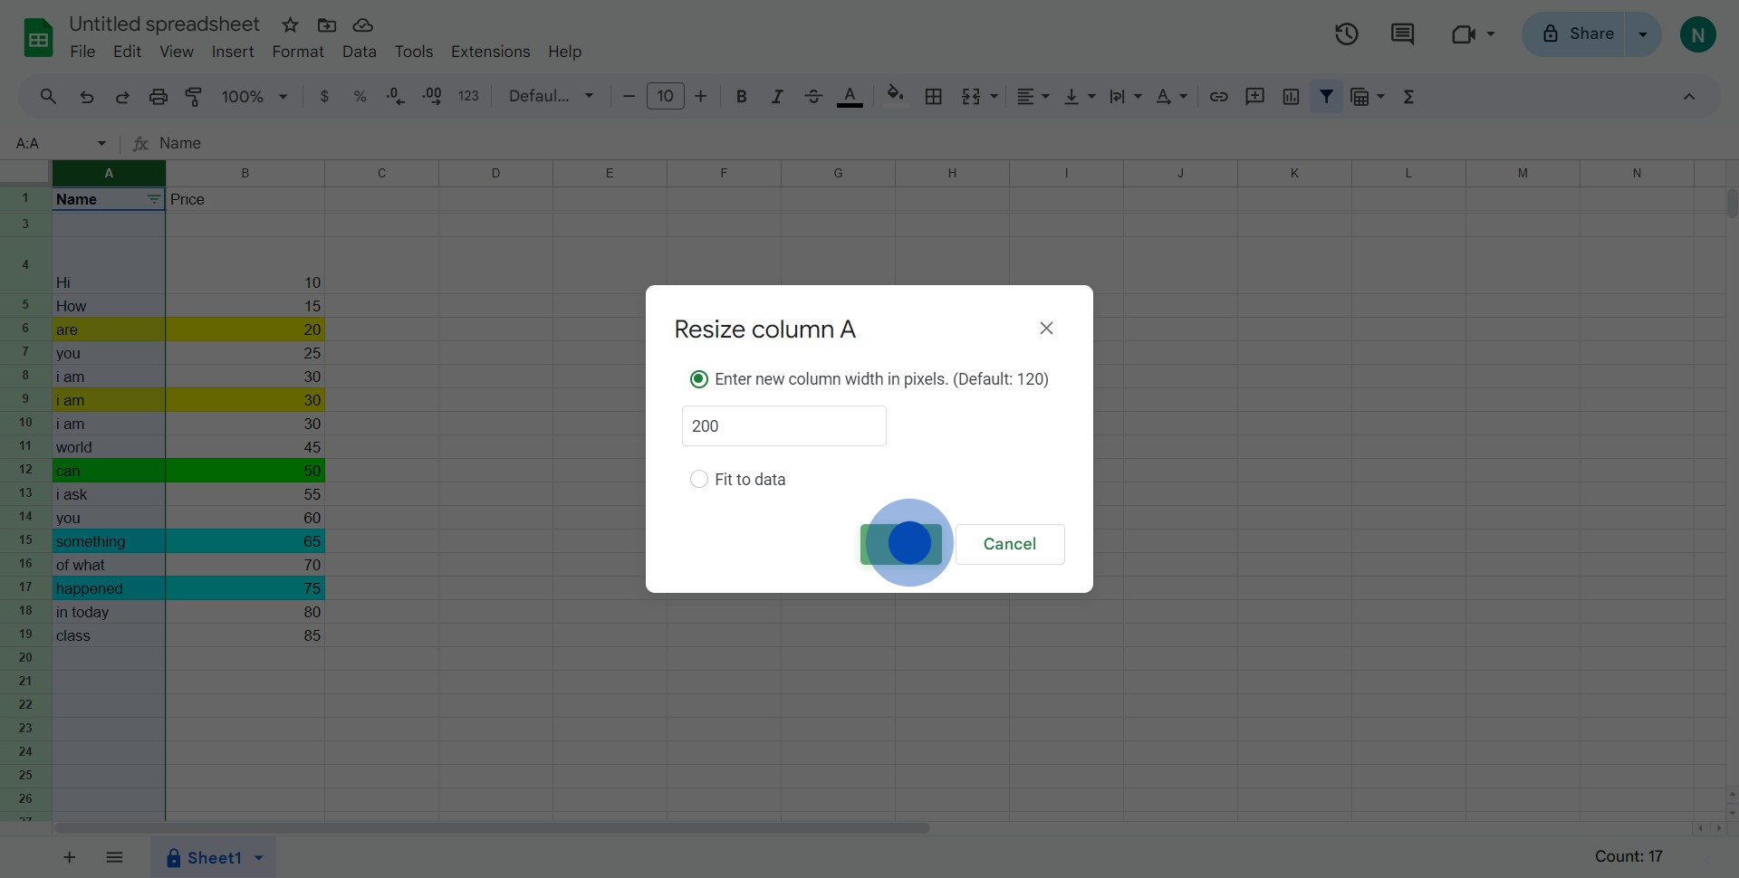Open vertical align dropdown
Image resolution: width=1739 pixels, height=878 pixels.
(x=1080, y=96)
